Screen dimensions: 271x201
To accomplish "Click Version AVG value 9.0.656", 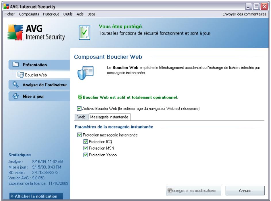I will 39,178.
